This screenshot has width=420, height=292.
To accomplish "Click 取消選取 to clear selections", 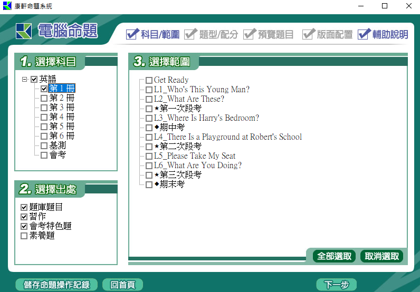I will [381, 256].
